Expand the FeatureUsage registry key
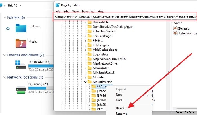Viewport: 197px width, 115px height. (x=85, y=36)
